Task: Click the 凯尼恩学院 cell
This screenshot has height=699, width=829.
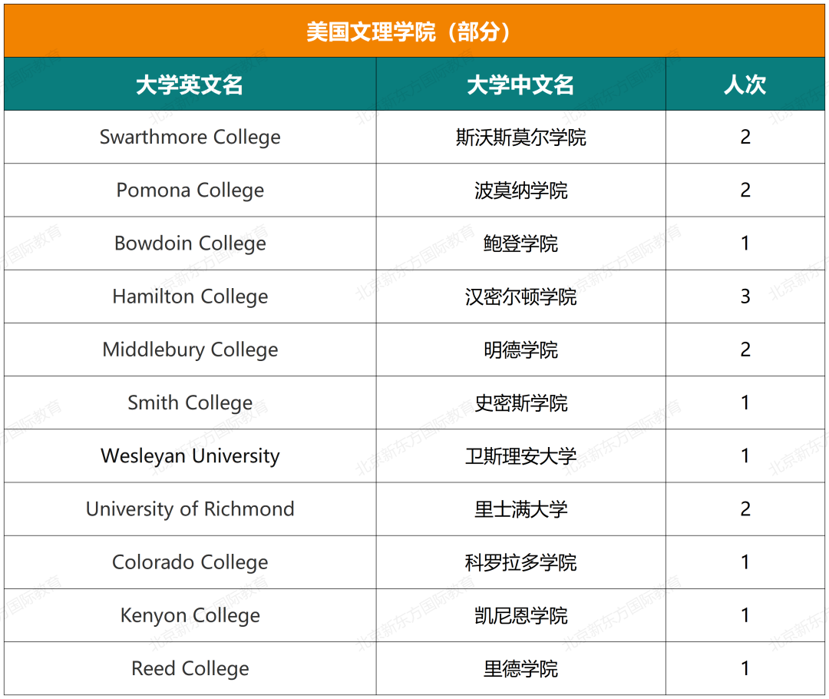Action: pyautogui.click(x=520, y=615)
